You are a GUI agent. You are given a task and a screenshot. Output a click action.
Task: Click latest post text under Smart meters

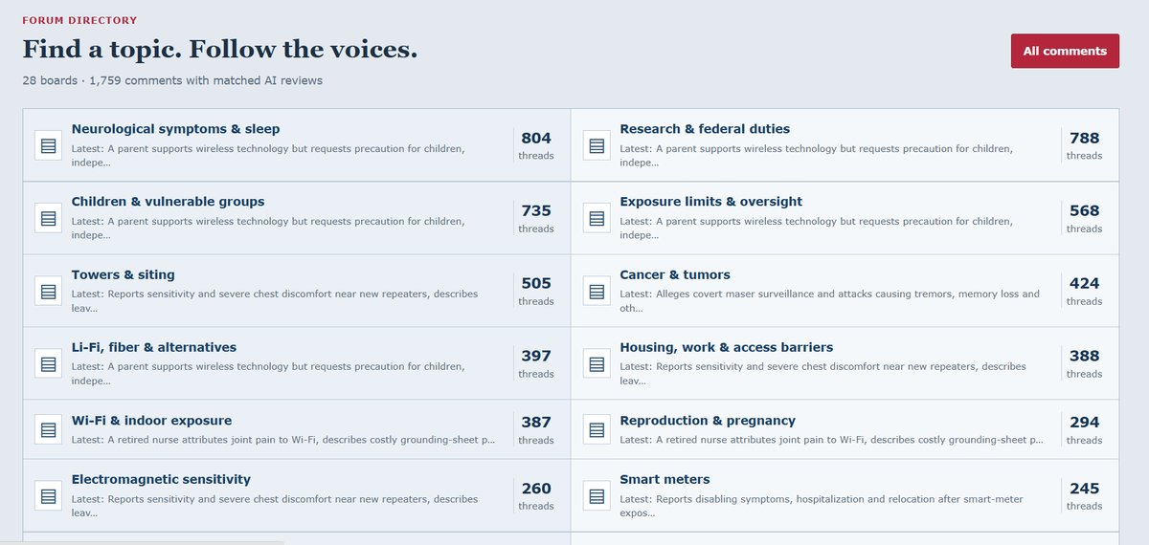click(822, 506)
